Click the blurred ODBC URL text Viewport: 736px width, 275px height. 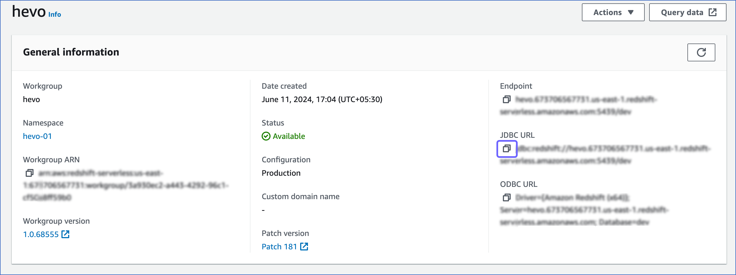(x=584, y=210)
